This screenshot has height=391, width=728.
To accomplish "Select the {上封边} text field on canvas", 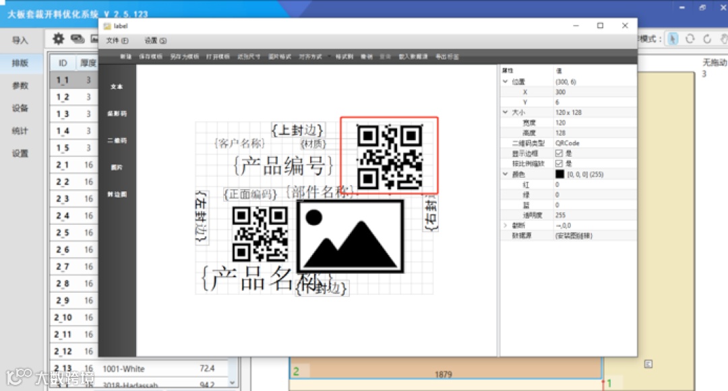I will point(297,130).
